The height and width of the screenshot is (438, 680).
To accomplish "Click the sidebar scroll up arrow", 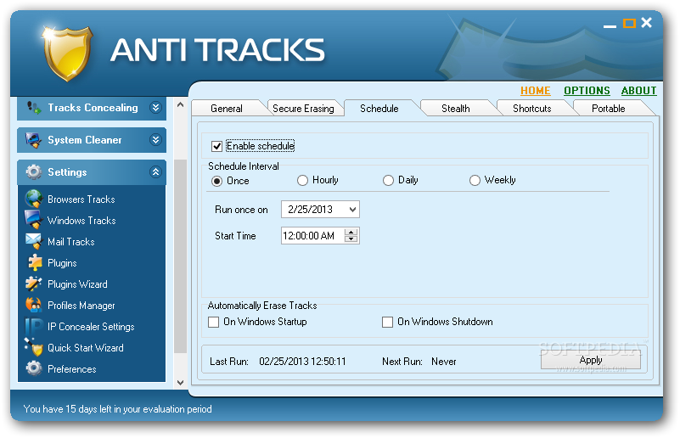I will pos(181,105).
